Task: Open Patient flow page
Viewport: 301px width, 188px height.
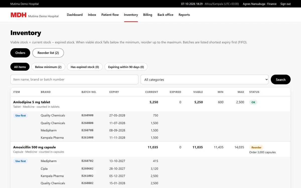Action: click(x=110, y=15)
